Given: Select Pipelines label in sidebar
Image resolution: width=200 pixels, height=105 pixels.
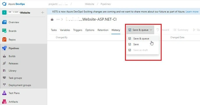Looking at the screenshot, I should point(14,48).
